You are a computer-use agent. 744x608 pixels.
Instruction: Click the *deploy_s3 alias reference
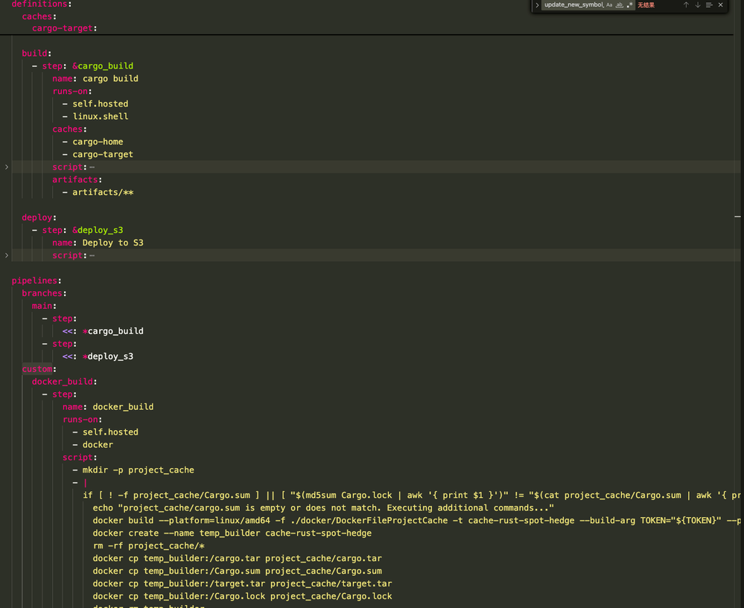(108, 356)
